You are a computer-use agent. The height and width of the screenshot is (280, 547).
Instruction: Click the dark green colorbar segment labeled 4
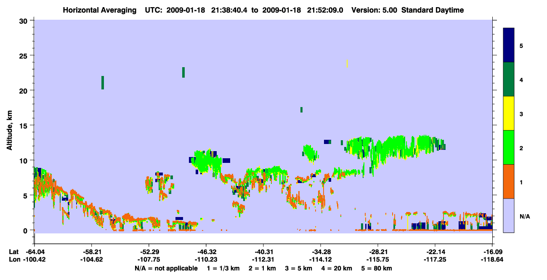[509, 79]
